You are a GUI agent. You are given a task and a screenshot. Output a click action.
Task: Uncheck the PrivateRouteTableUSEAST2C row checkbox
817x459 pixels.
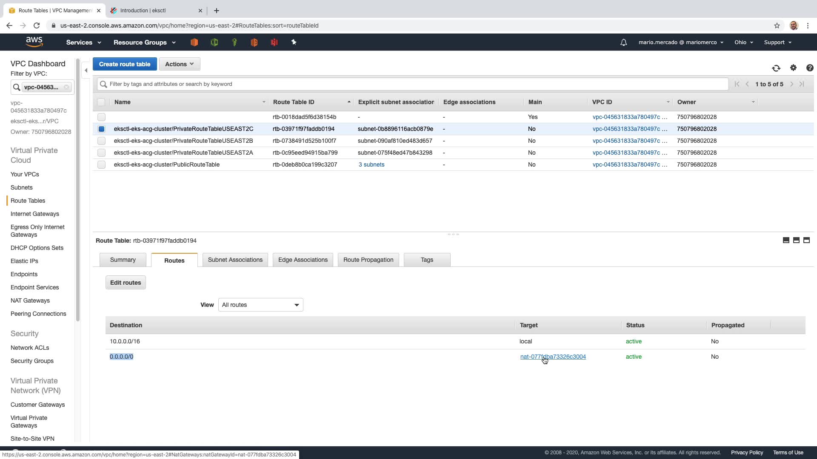101,129
